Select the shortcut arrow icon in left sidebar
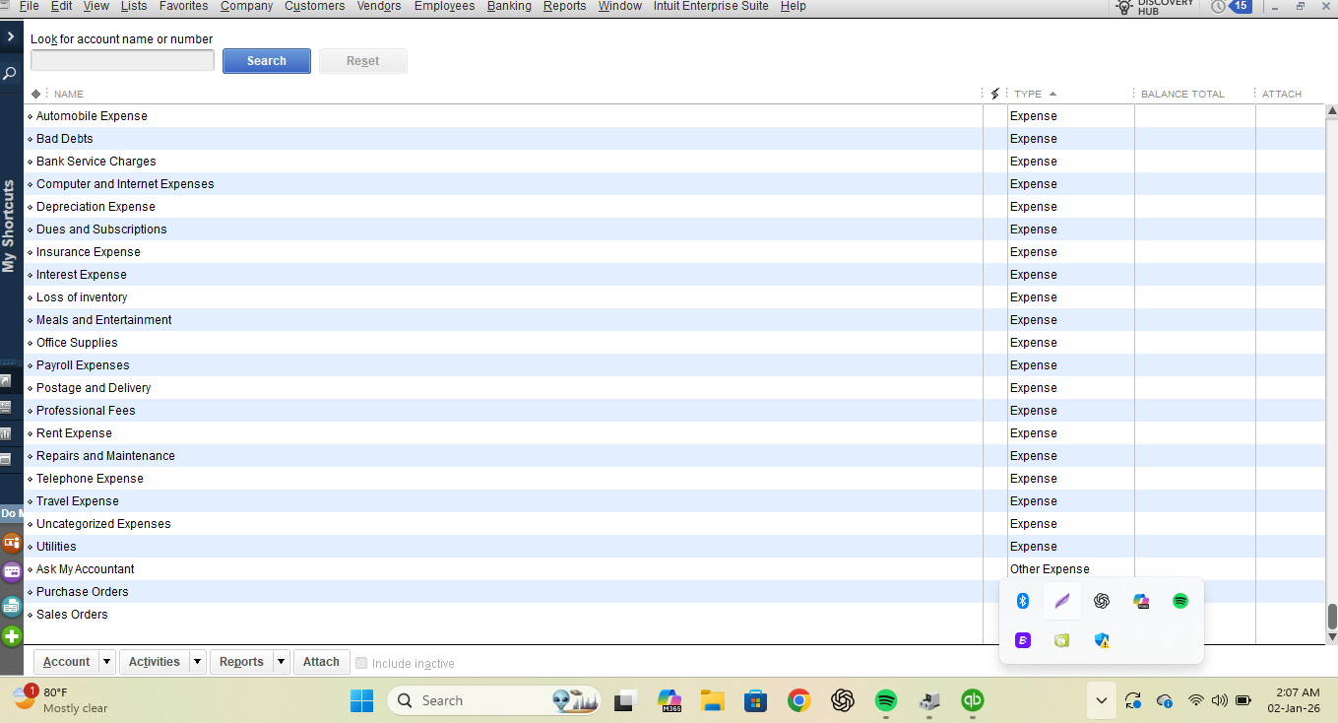 pyautogui.click(x=6, y=380)
